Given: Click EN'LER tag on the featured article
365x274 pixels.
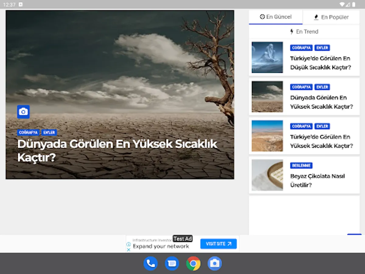Looking at the screenshot, I should 49,132.
